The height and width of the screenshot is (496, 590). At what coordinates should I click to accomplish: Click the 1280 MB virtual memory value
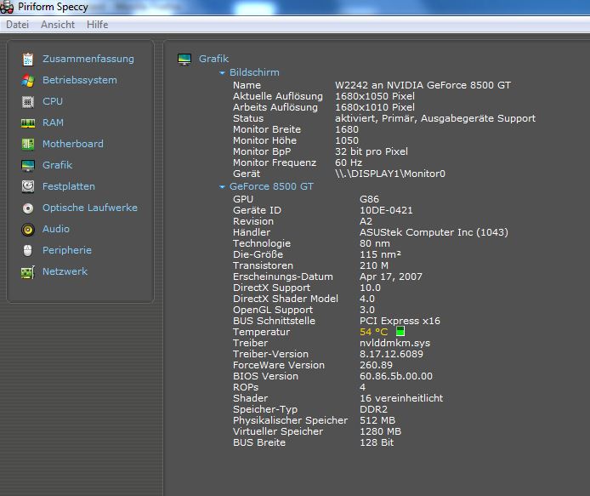[380, 431]
